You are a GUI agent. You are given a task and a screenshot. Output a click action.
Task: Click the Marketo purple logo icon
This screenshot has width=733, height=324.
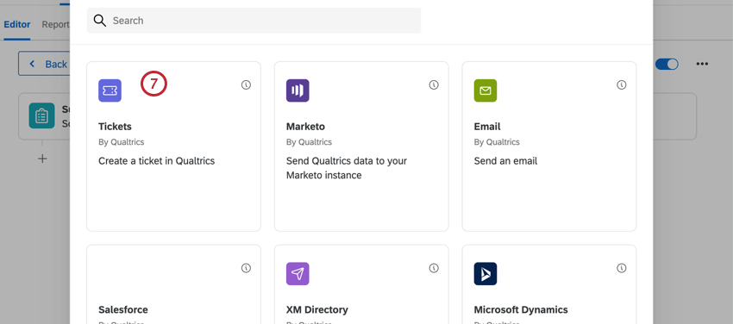(298, 90)
